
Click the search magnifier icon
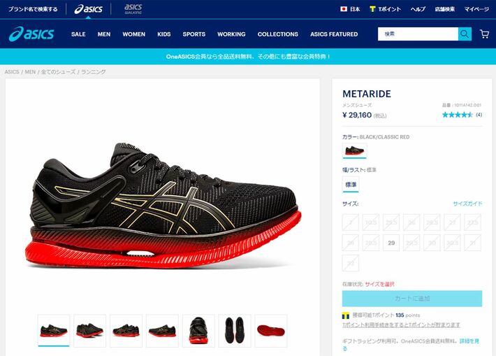click(465, 34)
